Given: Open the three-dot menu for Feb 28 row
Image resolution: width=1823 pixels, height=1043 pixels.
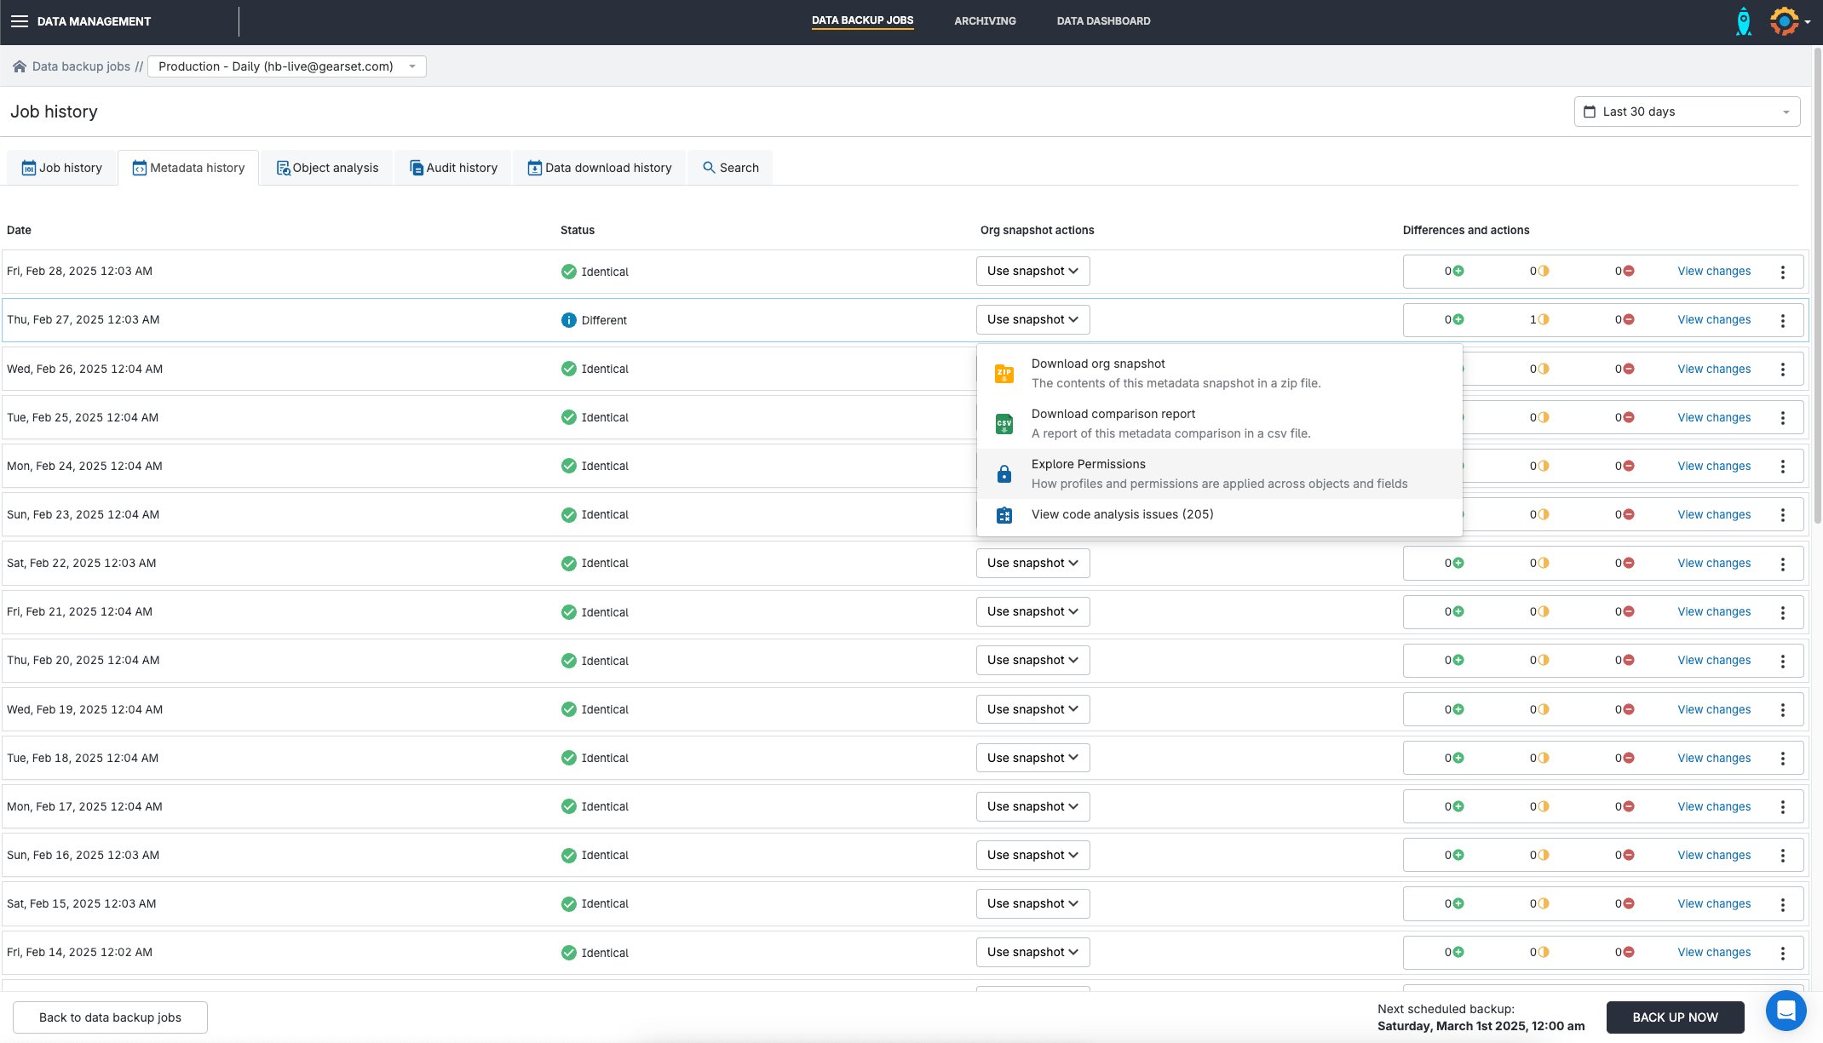Looking at the screenshot, I should (1782, 272).
